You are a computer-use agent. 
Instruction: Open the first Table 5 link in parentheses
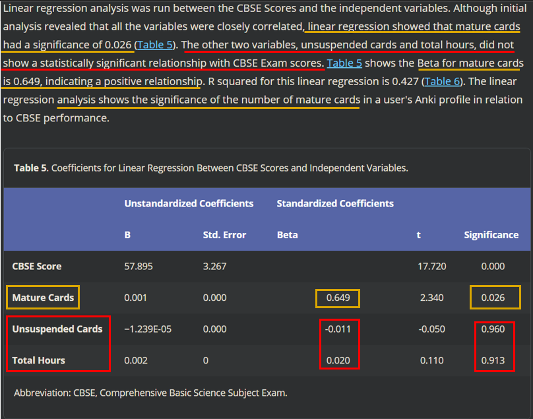click(x=155, y=45)
